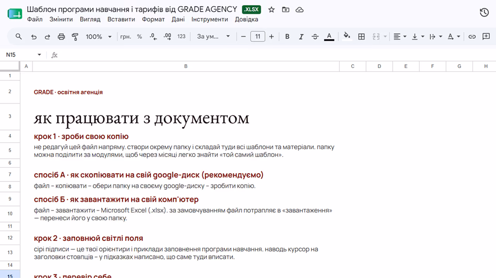
Task: Toggle bold formatting
Action: [x=287, y=37]
